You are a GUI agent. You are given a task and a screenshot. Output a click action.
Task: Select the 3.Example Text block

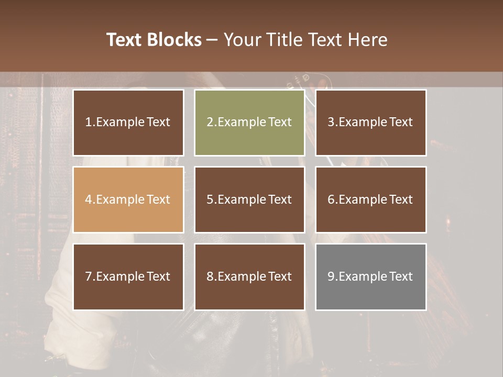click(x=370, y=123)
